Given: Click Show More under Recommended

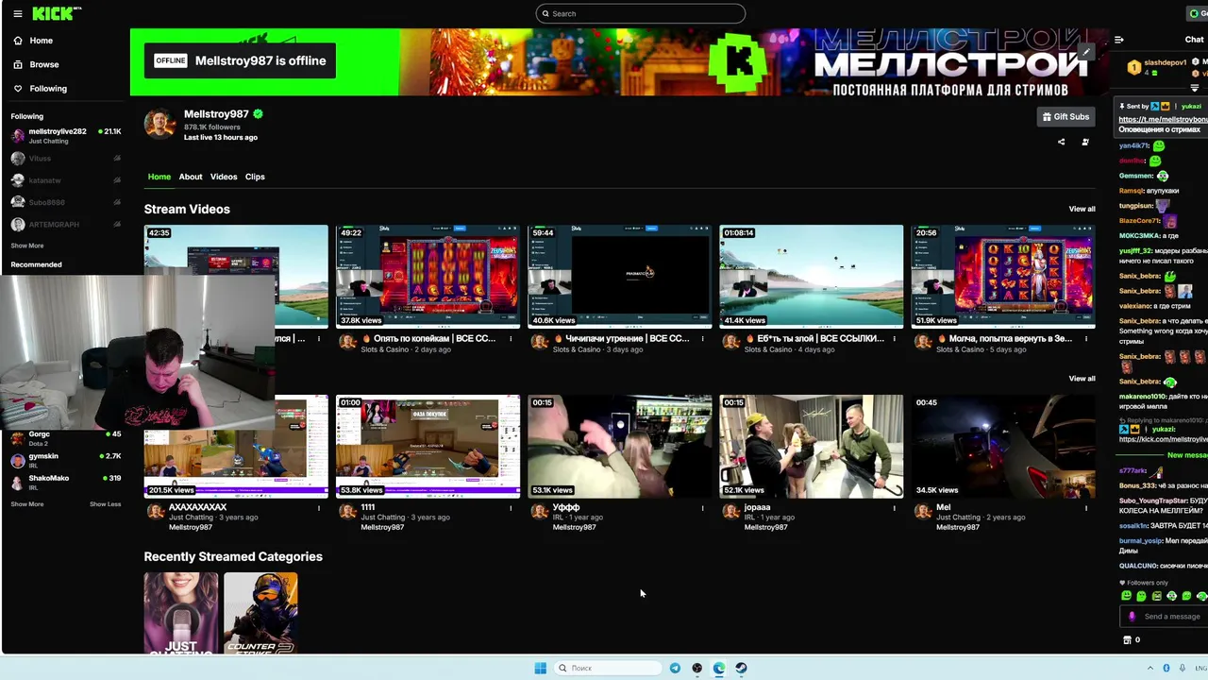Looking at the screenshot, I should pos(27,504).
